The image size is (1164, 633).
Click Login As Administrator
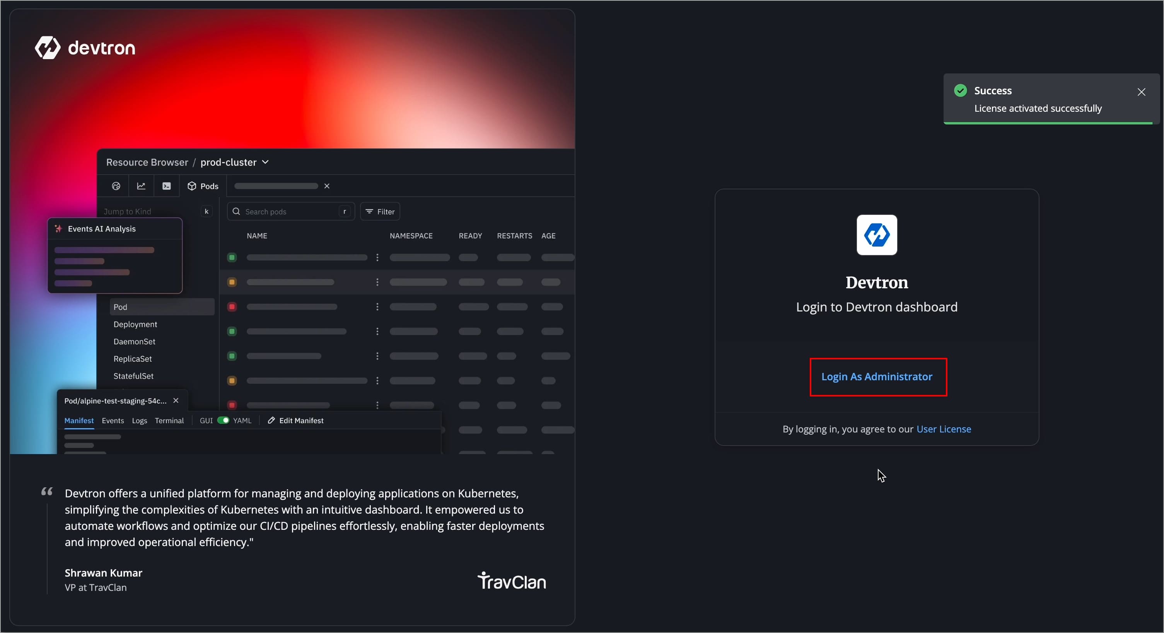click(877, 377)
